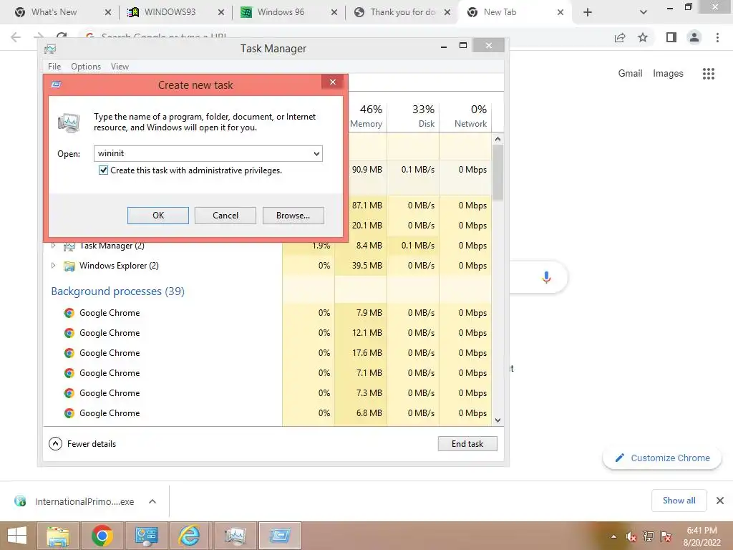Open the download item options chevron

coord(152,501)
